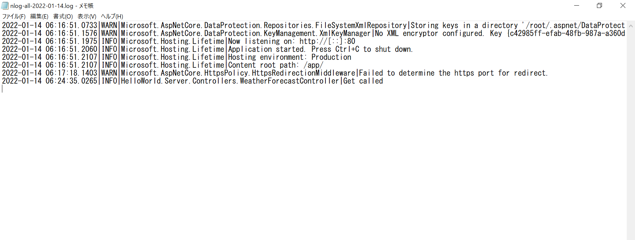Open the 表示(V) view menu
Screen dimensions: 635x240
click(87, 16)
